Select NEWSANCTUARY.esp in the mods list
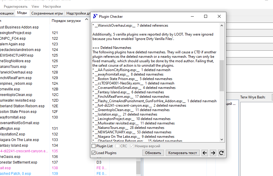Viewport: 273px width, 176px height. (x=17, y=55)
